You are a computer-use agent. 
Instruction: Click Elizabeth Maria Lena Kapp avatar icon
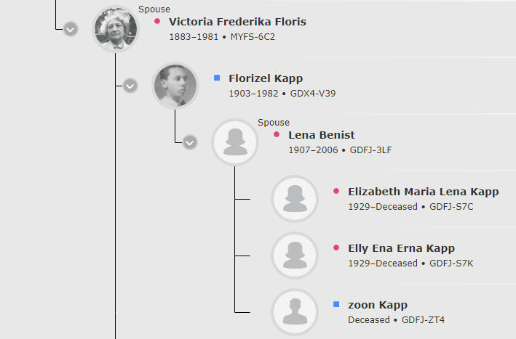(x=295, y=199)
